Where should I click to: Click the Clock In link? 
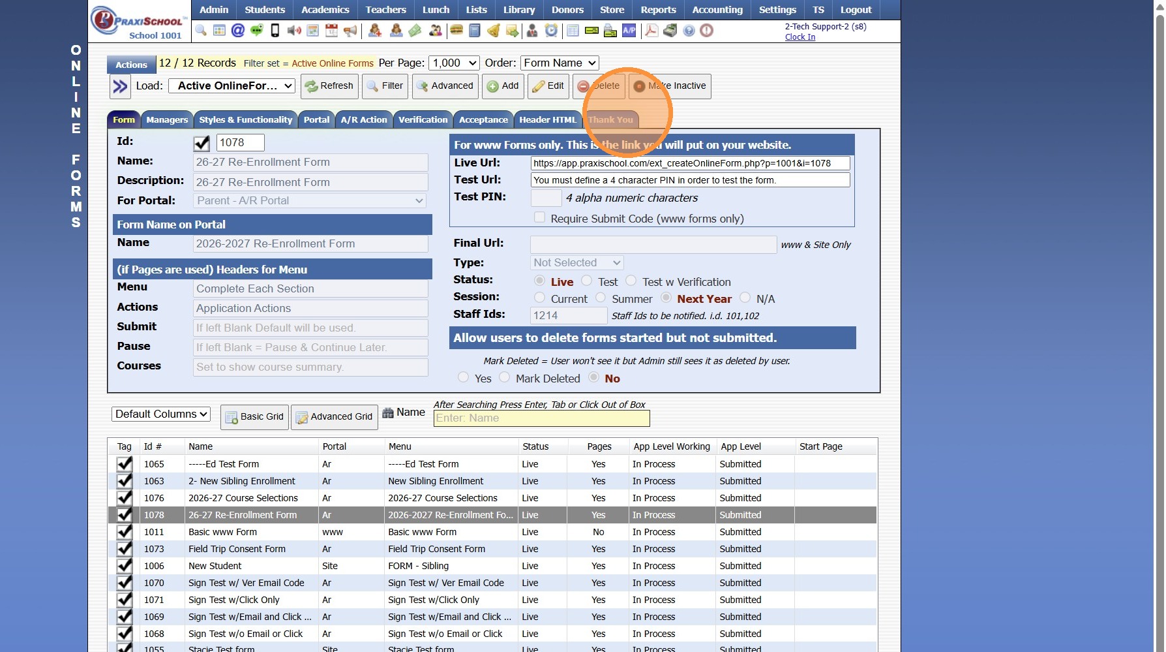(x=800, y=37)
